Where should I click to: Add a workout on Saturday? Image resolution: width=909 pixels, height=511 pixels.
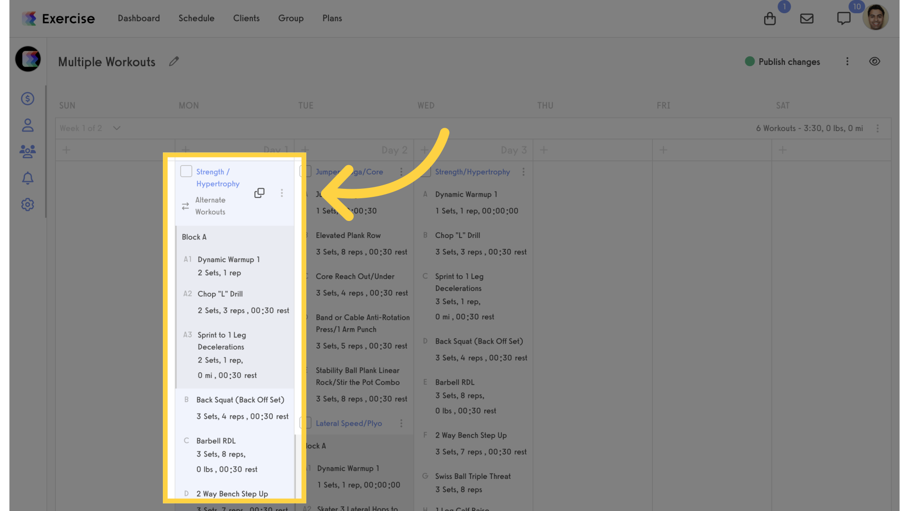[783, 150]
